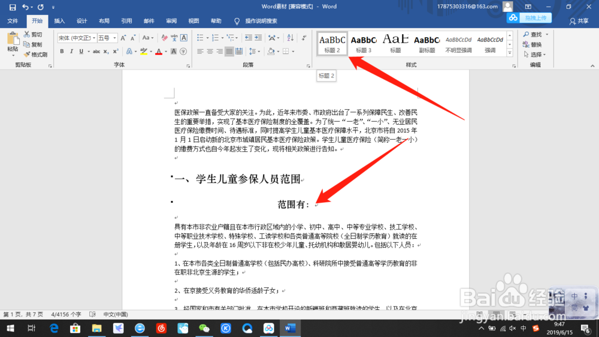Switch to the References (引用) tab
The image size is (599, 337).
point(126,21)
